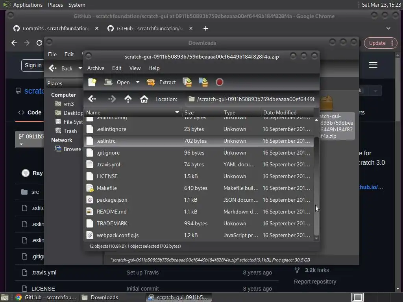
Task: Click the Open archive toolbar button
Action: click(x=117, y=82)
